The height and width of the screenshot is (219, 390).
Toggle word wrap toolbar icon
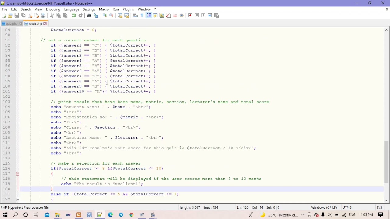coord(136,16)
